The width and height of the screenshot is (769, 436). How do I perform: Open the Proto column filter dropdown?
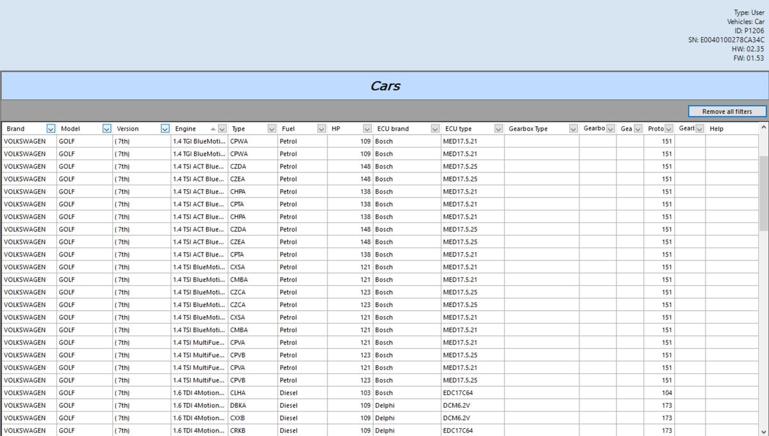[669, 129]
